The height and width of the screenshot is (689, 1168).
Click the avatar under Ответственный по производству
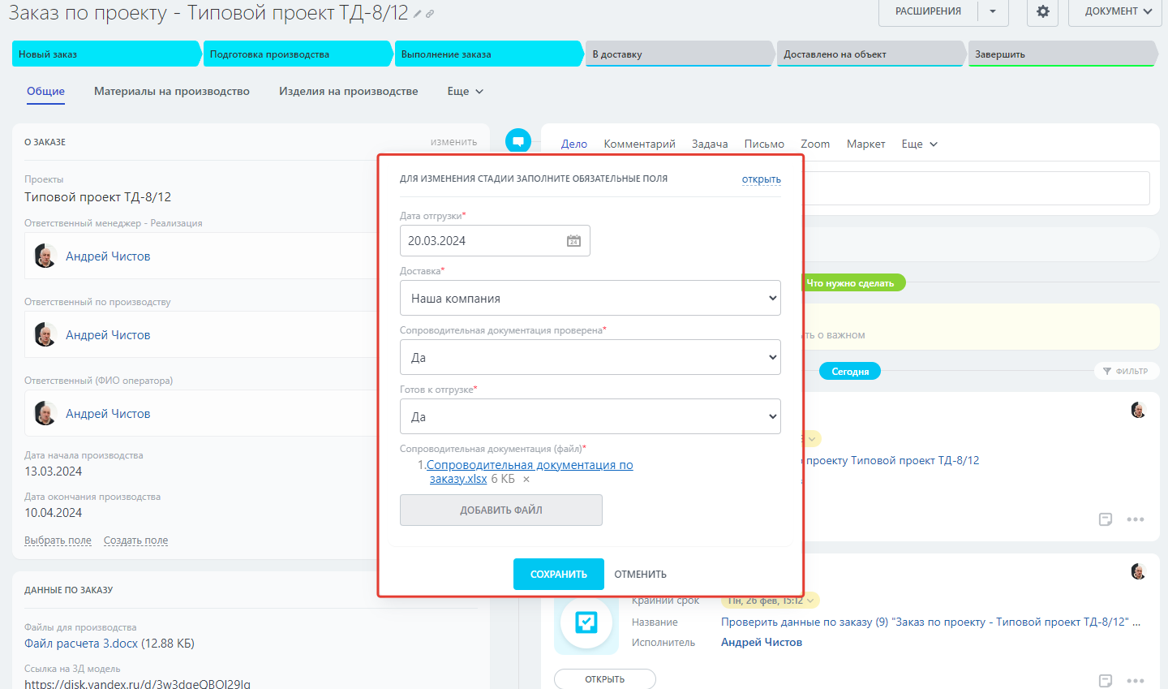[x=45, y=334]
